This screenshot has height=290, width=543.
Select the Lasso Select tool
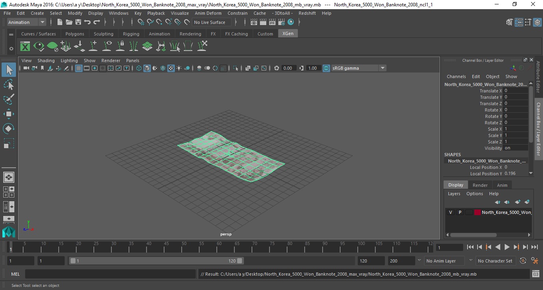[x=9, y=85]
